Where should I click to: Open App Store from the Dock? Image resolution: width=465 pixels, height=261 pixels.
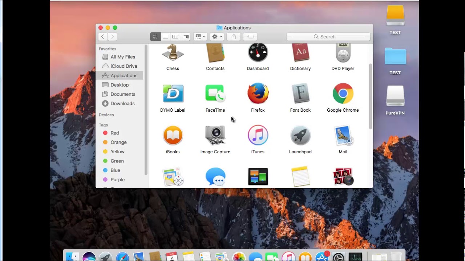322,257
